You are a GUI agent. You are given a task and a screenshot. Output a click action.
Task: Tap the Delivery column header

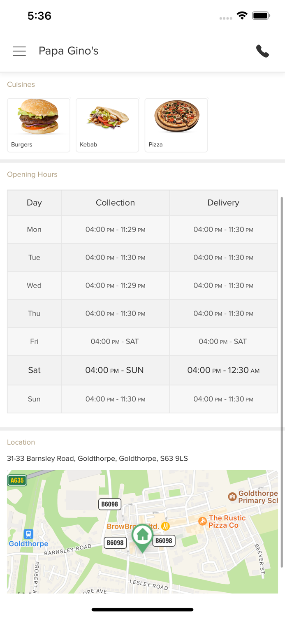[223, 203]
